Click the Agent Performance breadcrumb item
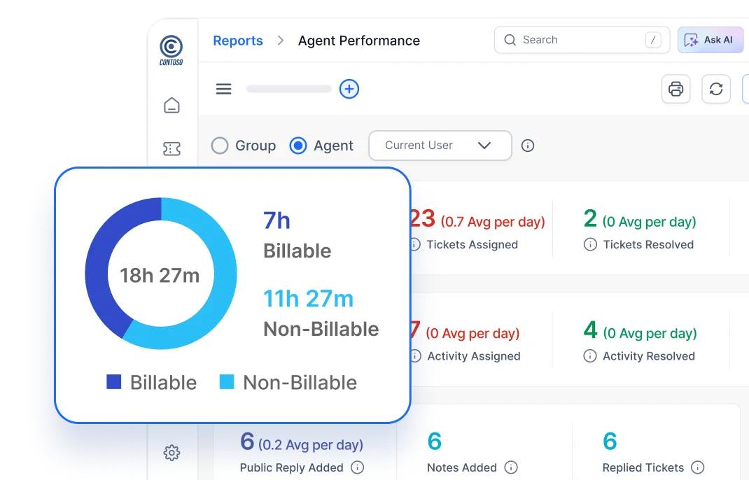The image size is (749, 480). [x=359, y=41]
